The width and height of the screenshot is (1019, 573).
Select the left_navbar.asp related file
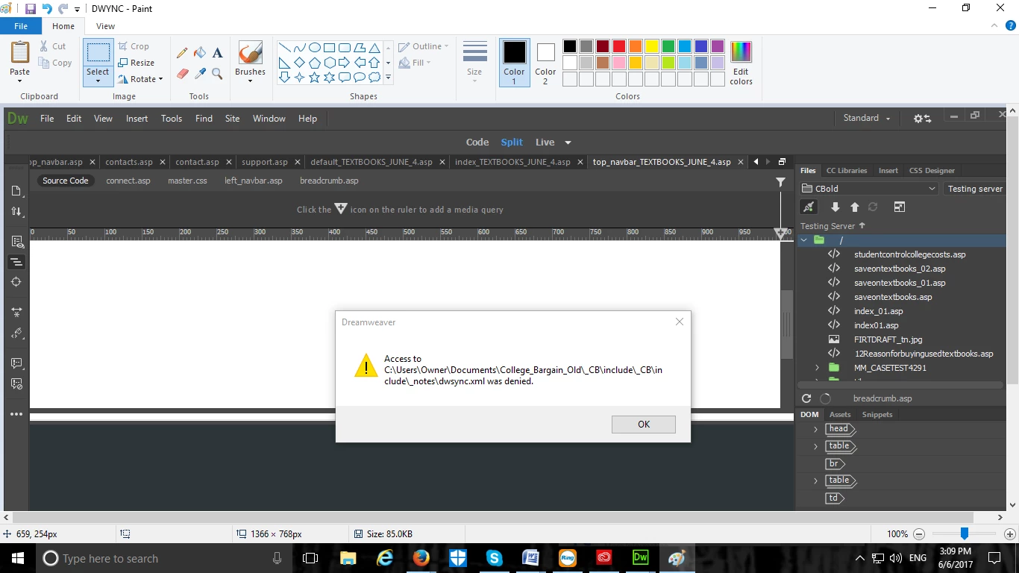pos(254,181)
